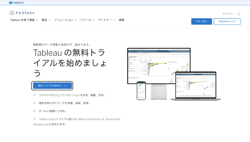Click the laptop dashboard image
Screen dimensions: 250x142
point(196,86)
